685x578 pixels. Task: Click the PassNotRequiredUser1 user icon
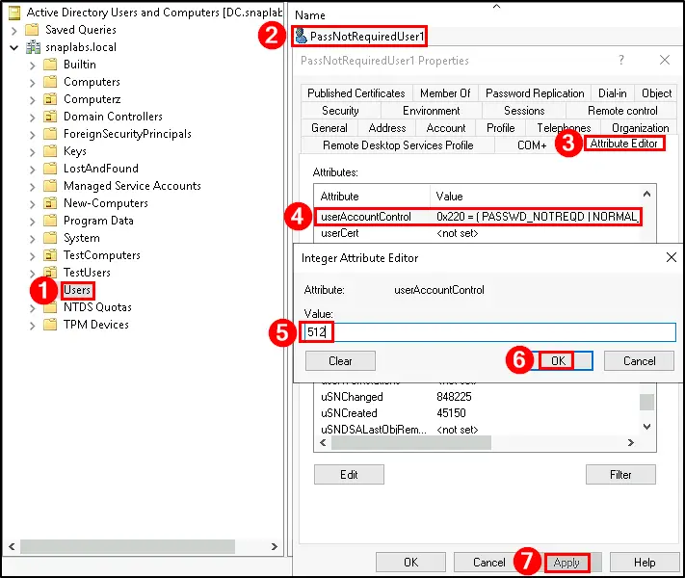coord(301,36)
